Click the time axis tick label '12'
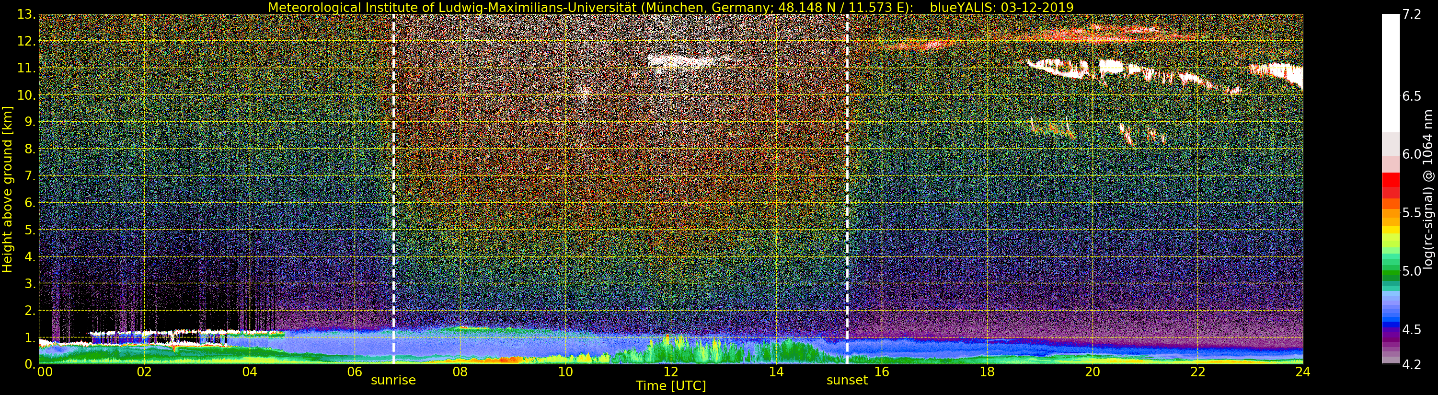The image size is (1438, 395). (x=670, y=372)
